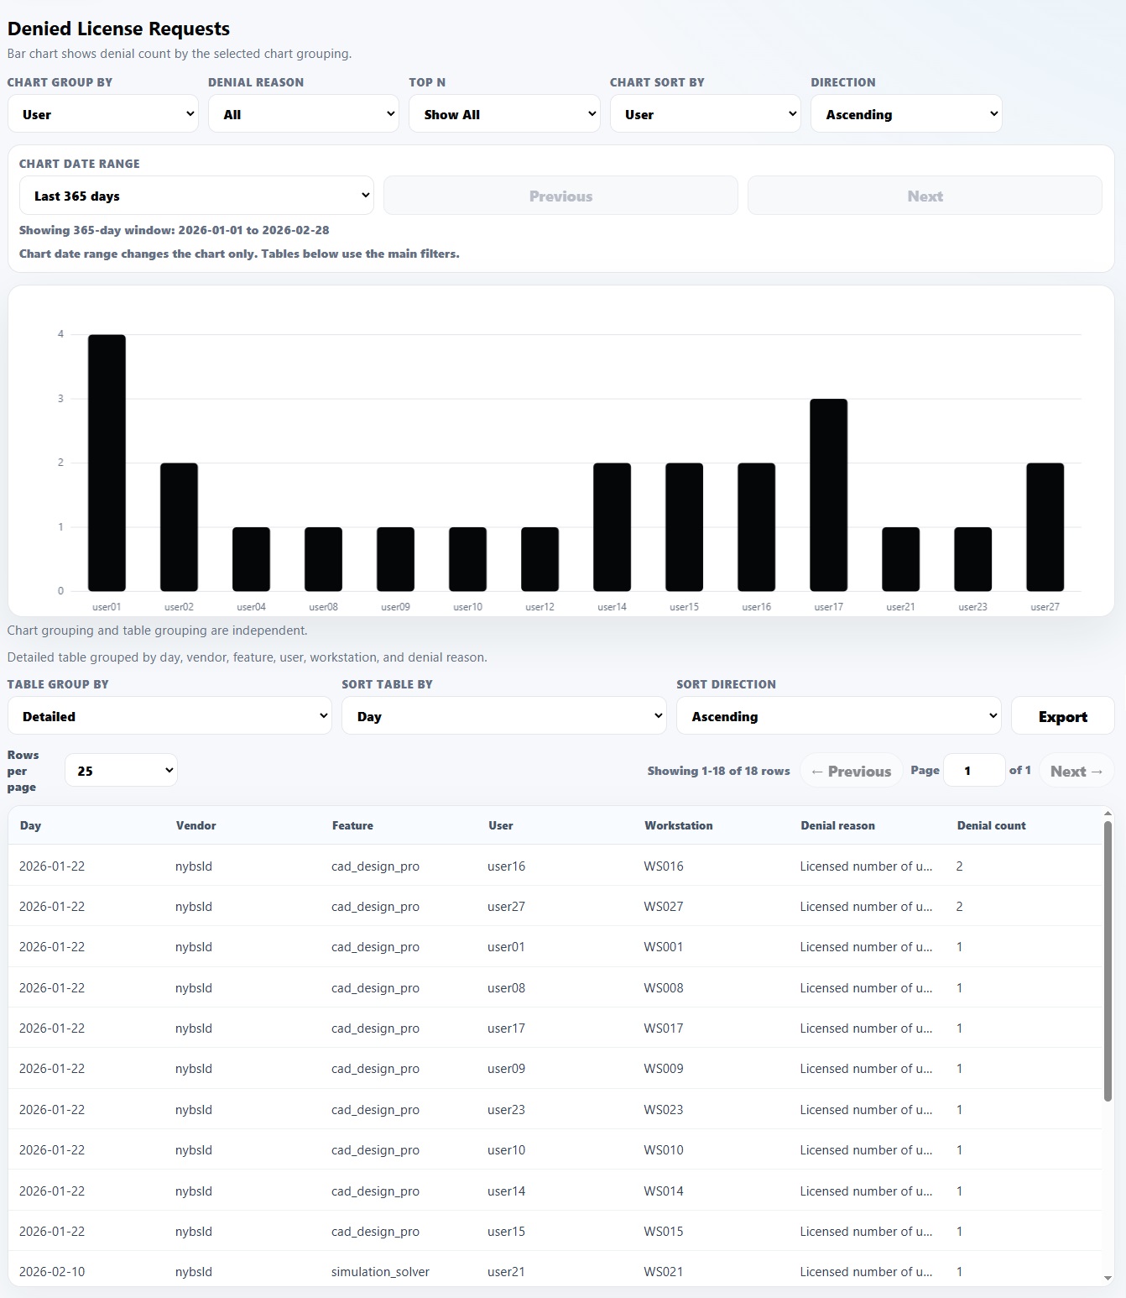Click the user23 axis label
This screenshot has width=1126, height=1298.
coord(972,606)
